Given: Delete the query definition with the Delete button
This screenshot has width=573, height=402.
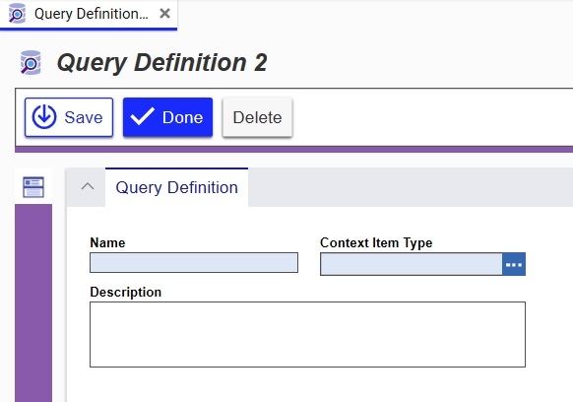Looking at the screenshot, I should click(257, 117).
